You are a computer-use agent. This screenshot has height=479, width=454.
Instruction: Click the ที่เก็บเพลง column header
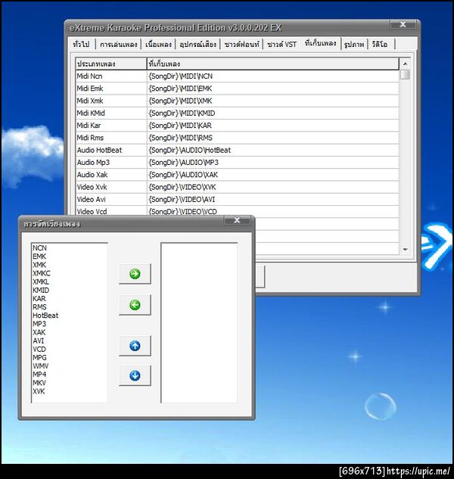[x=273, y=64]
